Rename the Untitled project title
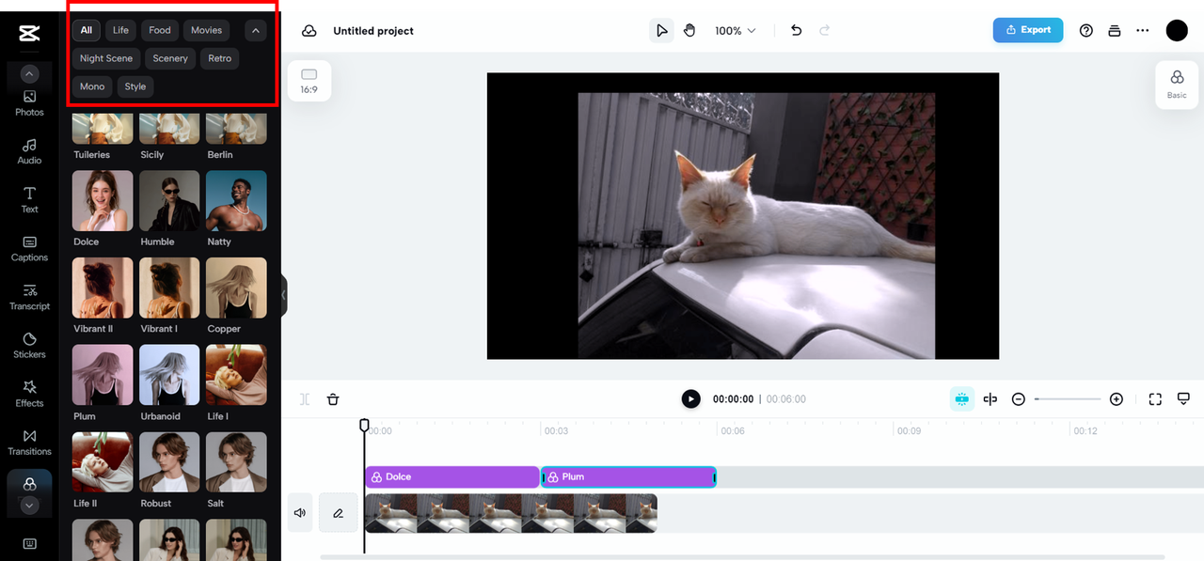1204x561 pixels. coord(373,31)
